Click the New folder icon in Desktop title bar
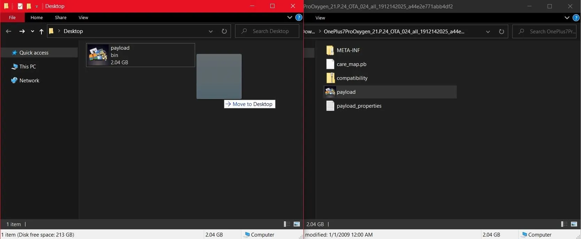This screenshot has width=581, height=239. [x=29, y=6]
